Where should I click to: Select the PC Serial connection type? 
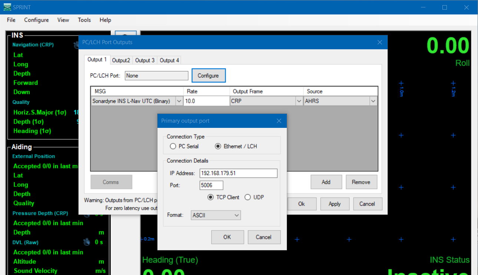point(173,146)
